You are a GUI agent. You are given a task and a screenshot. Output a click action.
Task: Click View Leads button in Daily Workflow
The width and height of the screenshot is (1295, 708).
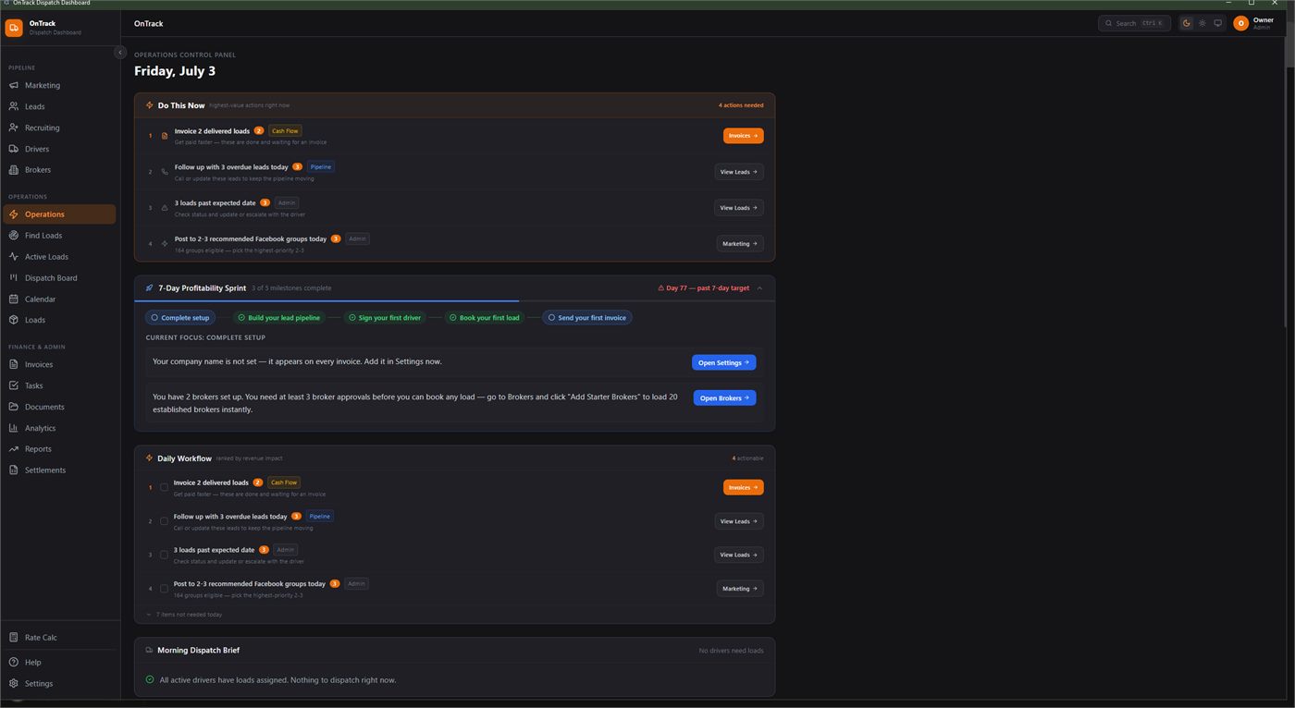[x=739, y=521]
